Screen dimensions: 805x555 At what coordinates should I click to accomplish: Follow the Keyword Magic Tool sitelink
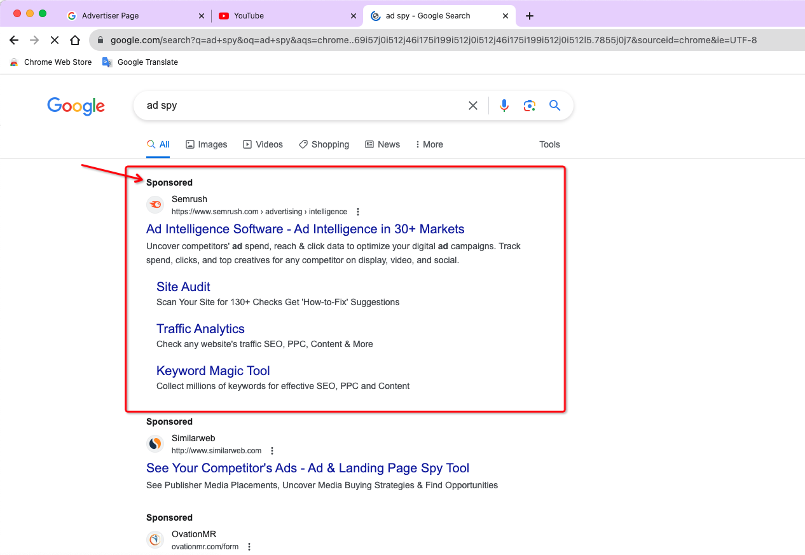point(212,371)
